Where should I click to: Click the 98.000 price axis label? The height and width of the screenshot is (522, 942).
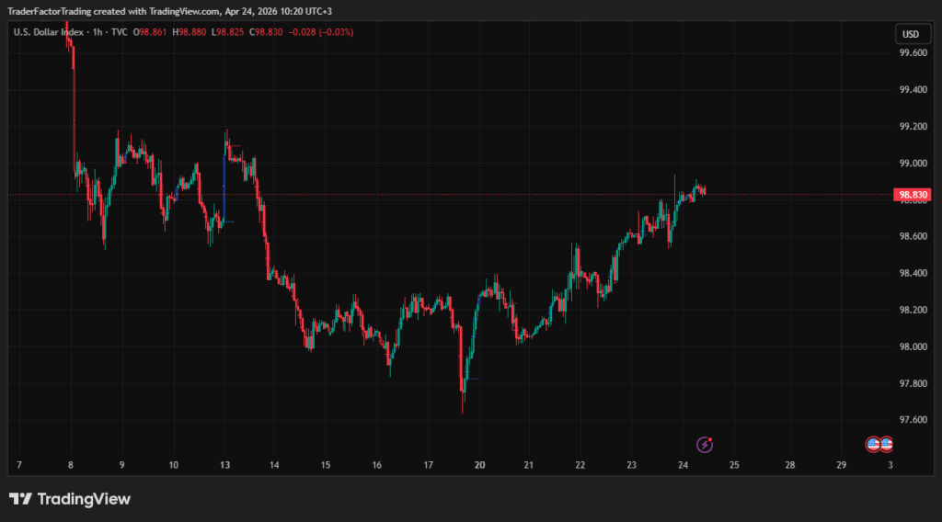[x=913, y=346]
